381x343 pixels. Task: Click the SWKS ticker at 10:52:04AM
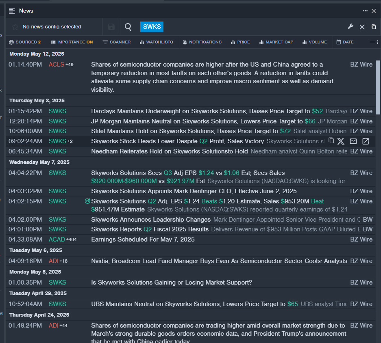(57, 304)
